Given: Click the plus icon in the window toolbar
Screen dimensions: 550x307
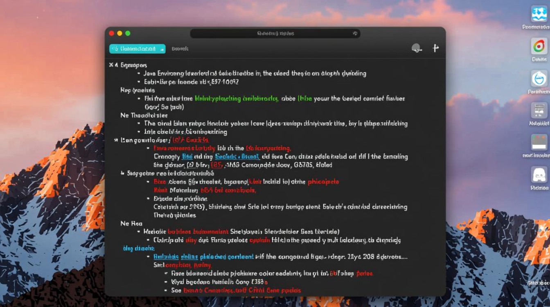Looking at the screenshot, I should pos(435,48).
